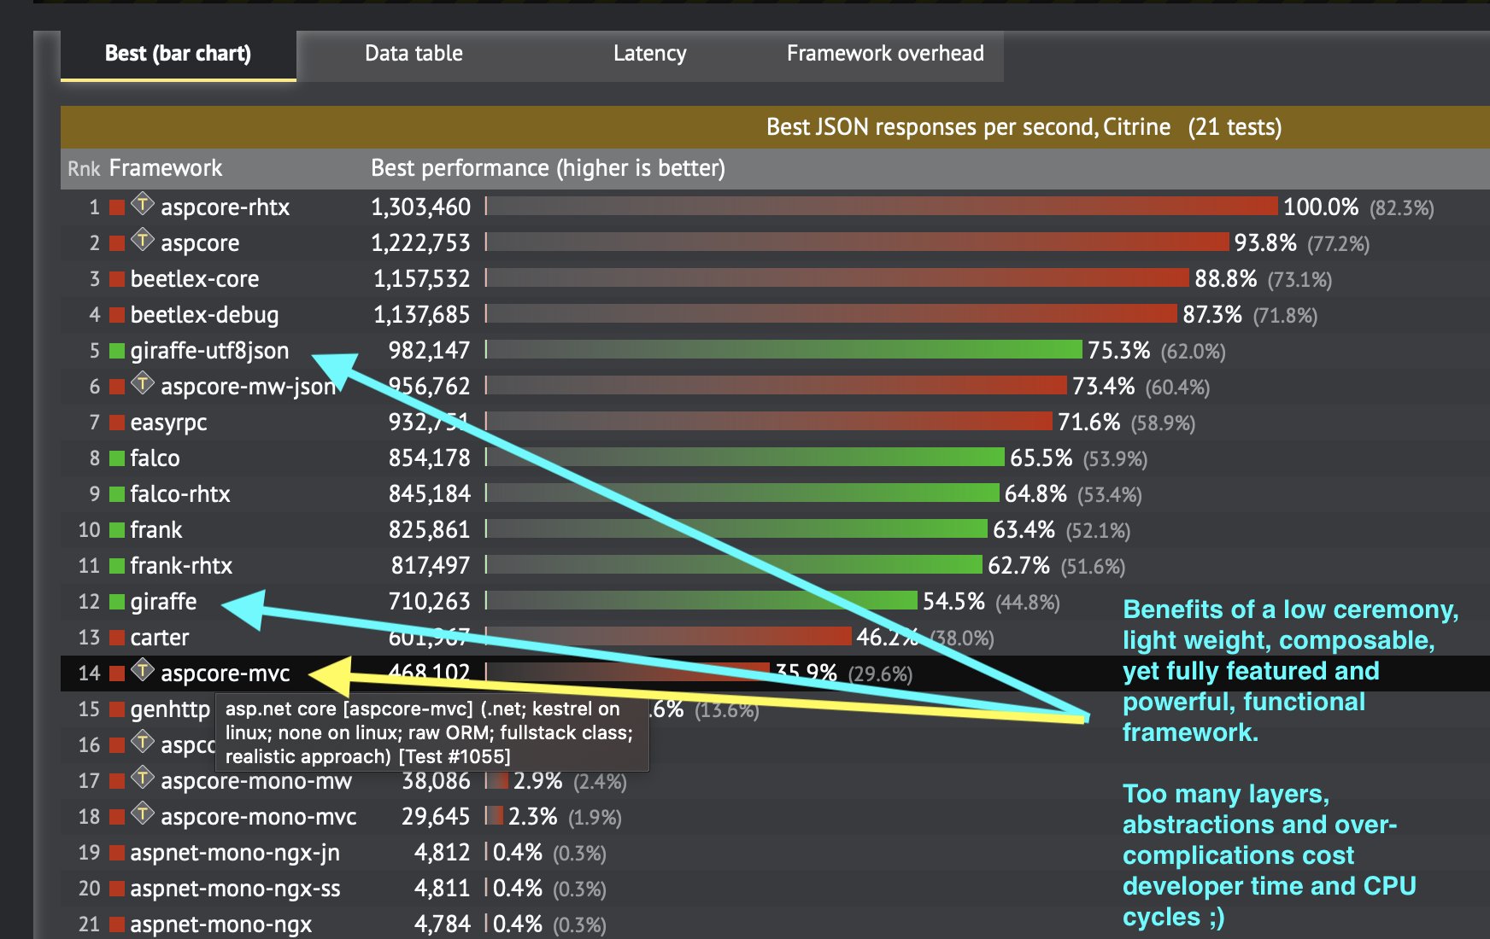Click the falco-rhtx framework name
The width and height of the screenshot is (1490, 939).
180,494
